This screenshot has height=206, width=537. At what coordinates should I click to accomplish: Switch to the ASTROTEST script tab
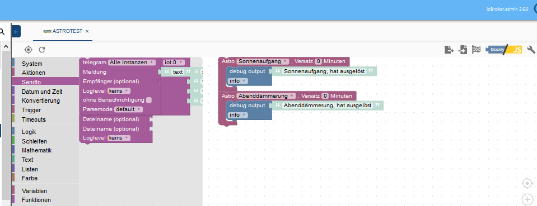click(x=63, y=31)
